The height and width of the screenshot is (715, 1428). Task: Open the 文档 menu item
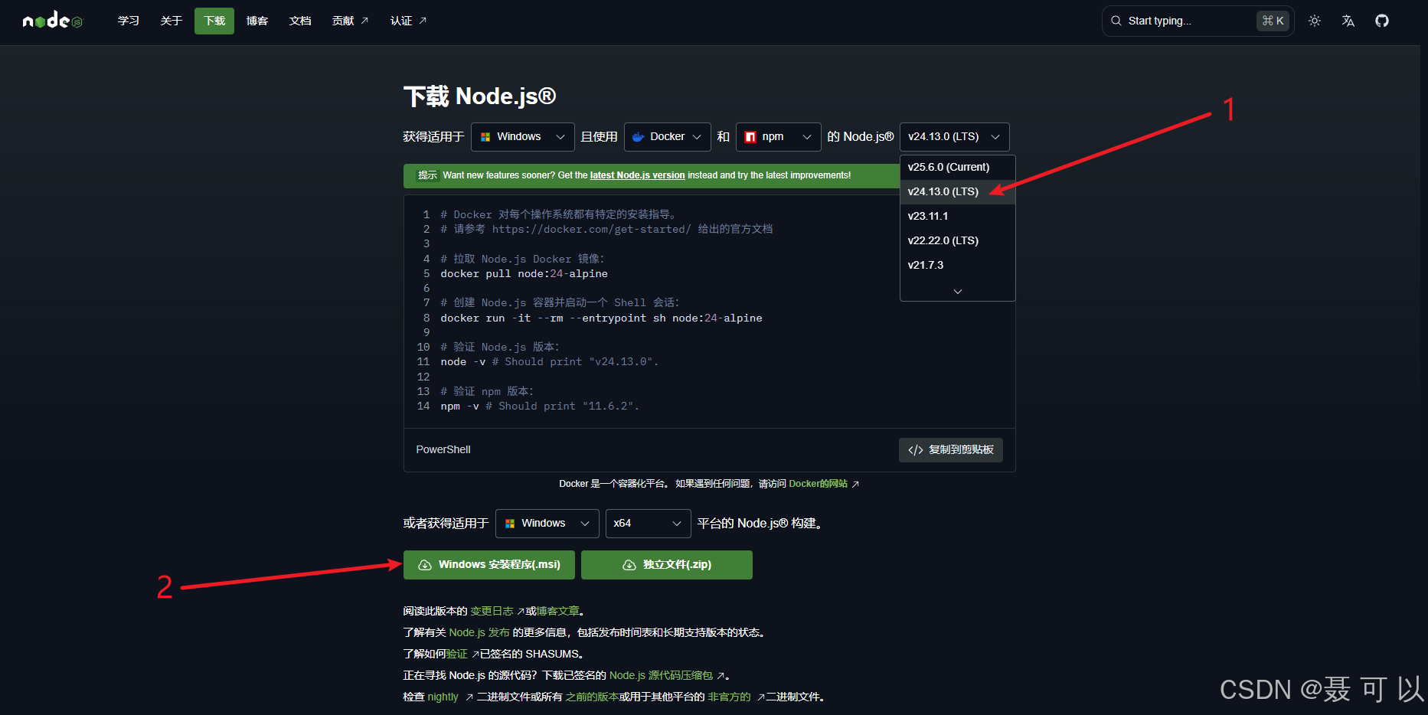(300, 21)
